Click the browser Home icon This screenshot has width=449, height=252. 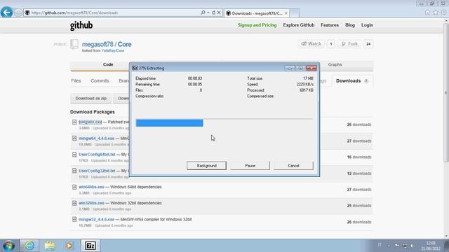click(427, 13)
